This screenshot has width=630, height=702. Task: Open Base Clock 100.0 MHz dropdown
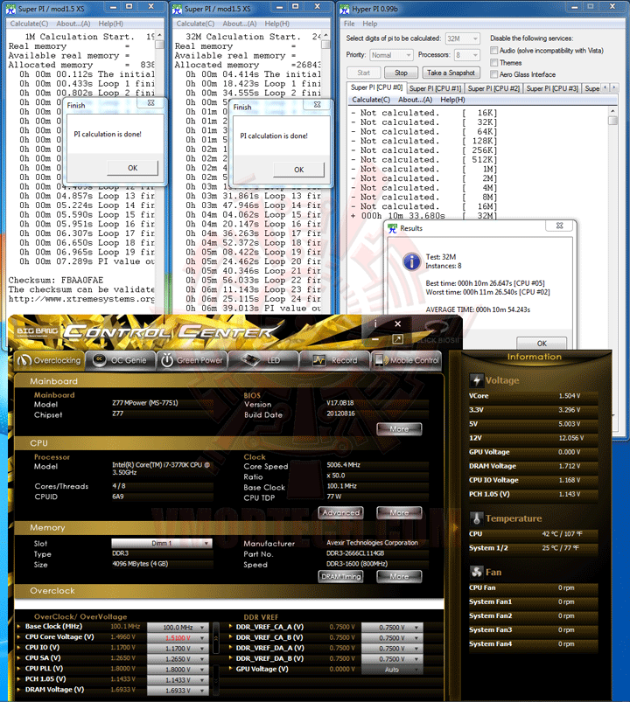(178, 627)
